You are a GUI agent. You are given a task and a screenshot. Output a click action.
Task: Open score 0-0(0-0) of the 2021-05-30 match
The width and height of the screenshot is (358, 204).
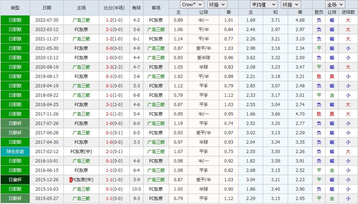click(x=114, y=48)
